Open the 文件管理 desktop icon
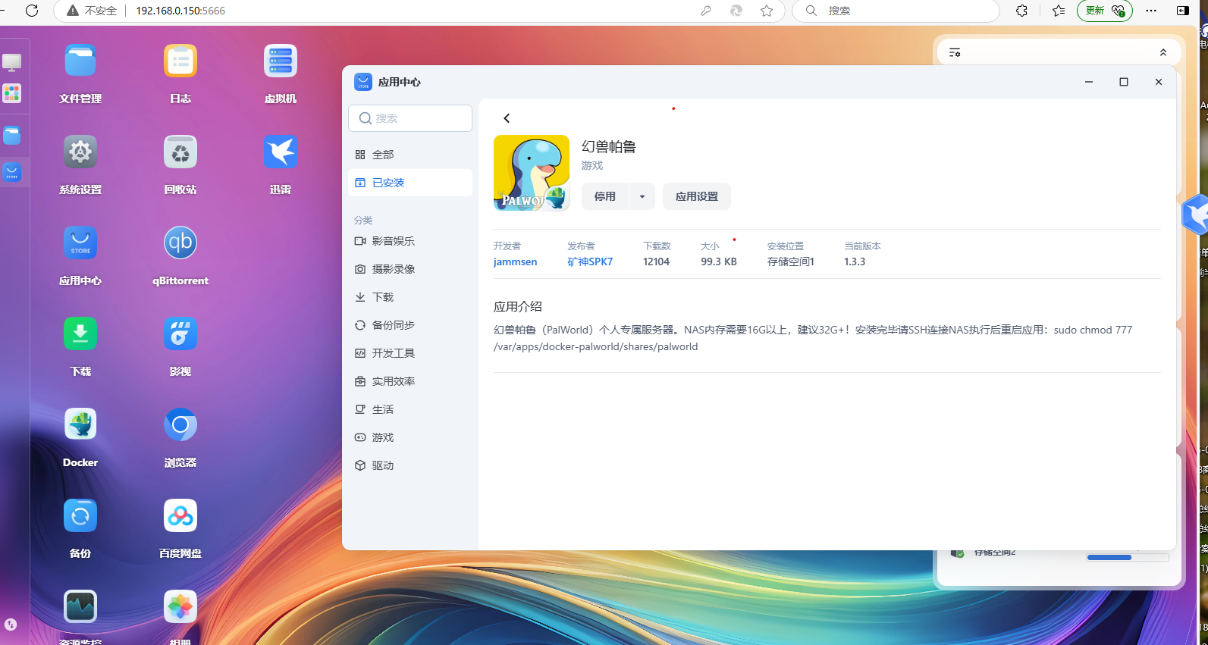This screenshot has height=645, width=1208. [x=80, y=61]
